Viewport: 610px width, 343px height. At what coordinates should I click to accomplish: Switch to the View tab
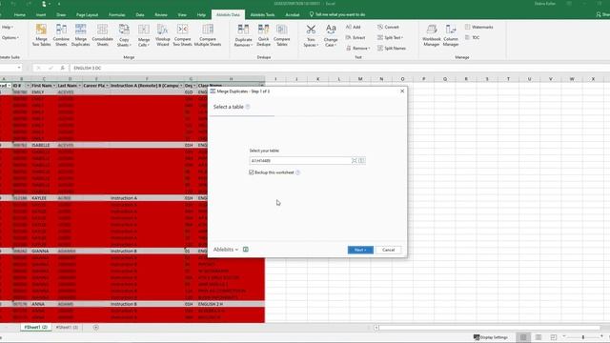pyautogui.click(x=182, y=15)
